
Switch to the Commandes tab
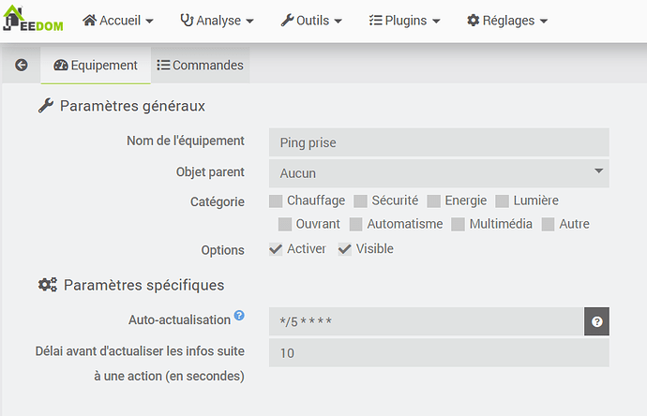[x=200, y=66]
